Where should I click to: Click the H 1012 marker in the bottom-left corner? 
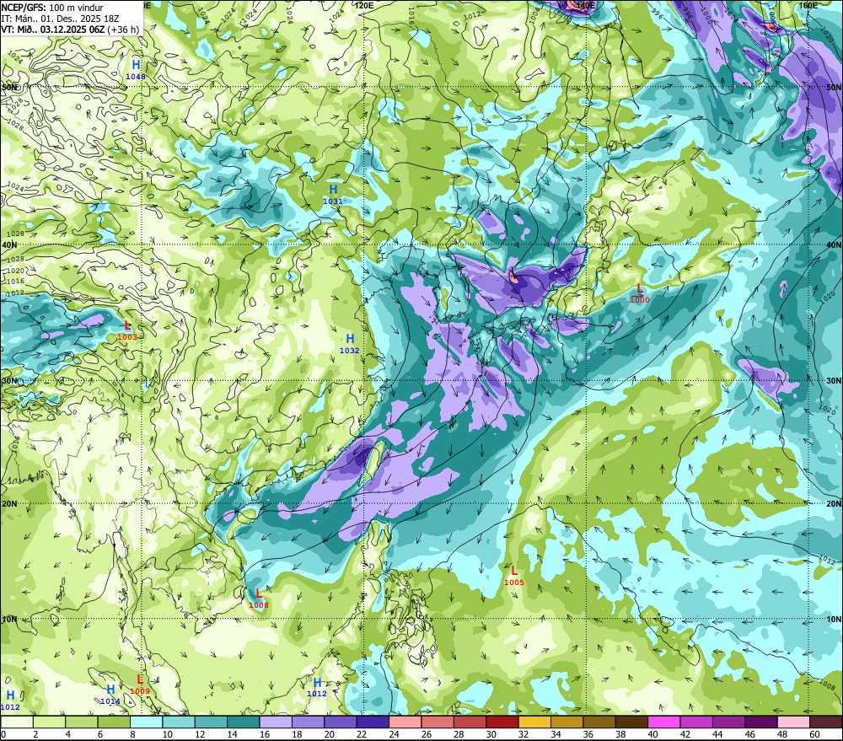[x=10, y=701]
